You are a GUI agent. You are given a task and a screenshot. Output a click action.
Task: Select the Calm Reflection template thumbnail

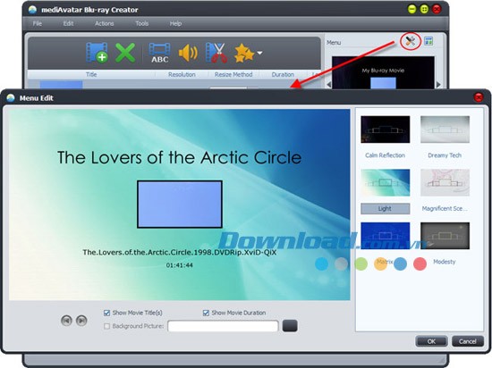coord(385,130)
